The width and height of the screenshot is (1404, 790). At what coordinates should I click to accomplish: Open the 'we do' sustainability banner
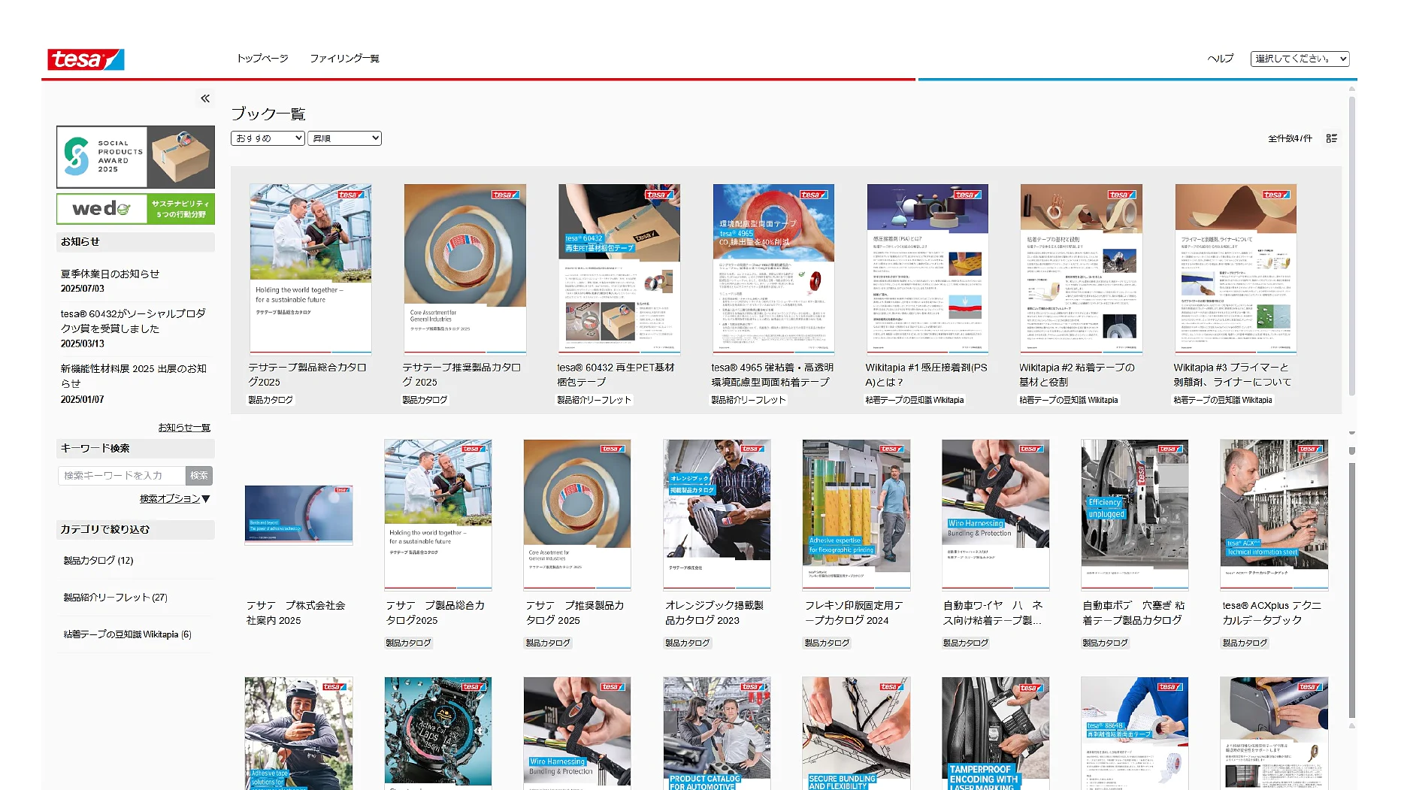(x=135, y=209)
